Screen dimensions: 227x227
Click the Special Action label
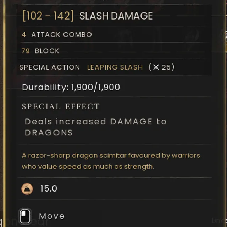50,67
